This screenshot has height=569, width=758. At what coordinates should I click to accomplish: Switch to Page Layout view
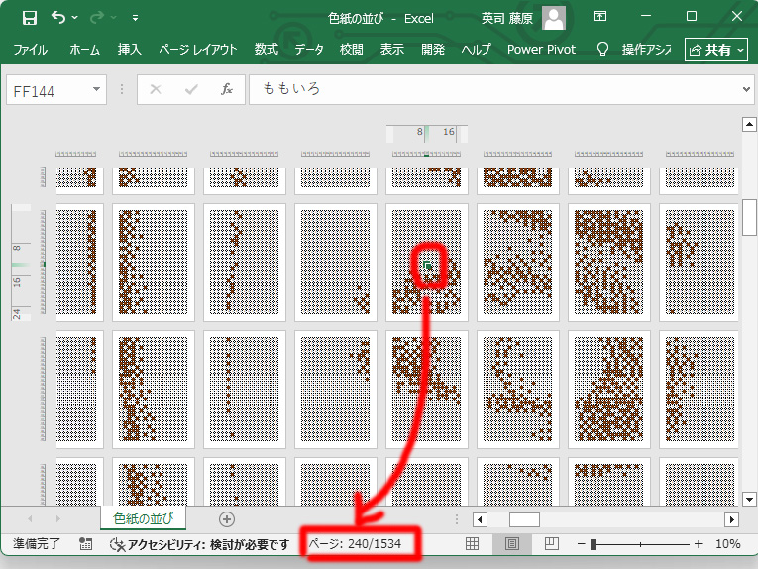tap(512, 544)
